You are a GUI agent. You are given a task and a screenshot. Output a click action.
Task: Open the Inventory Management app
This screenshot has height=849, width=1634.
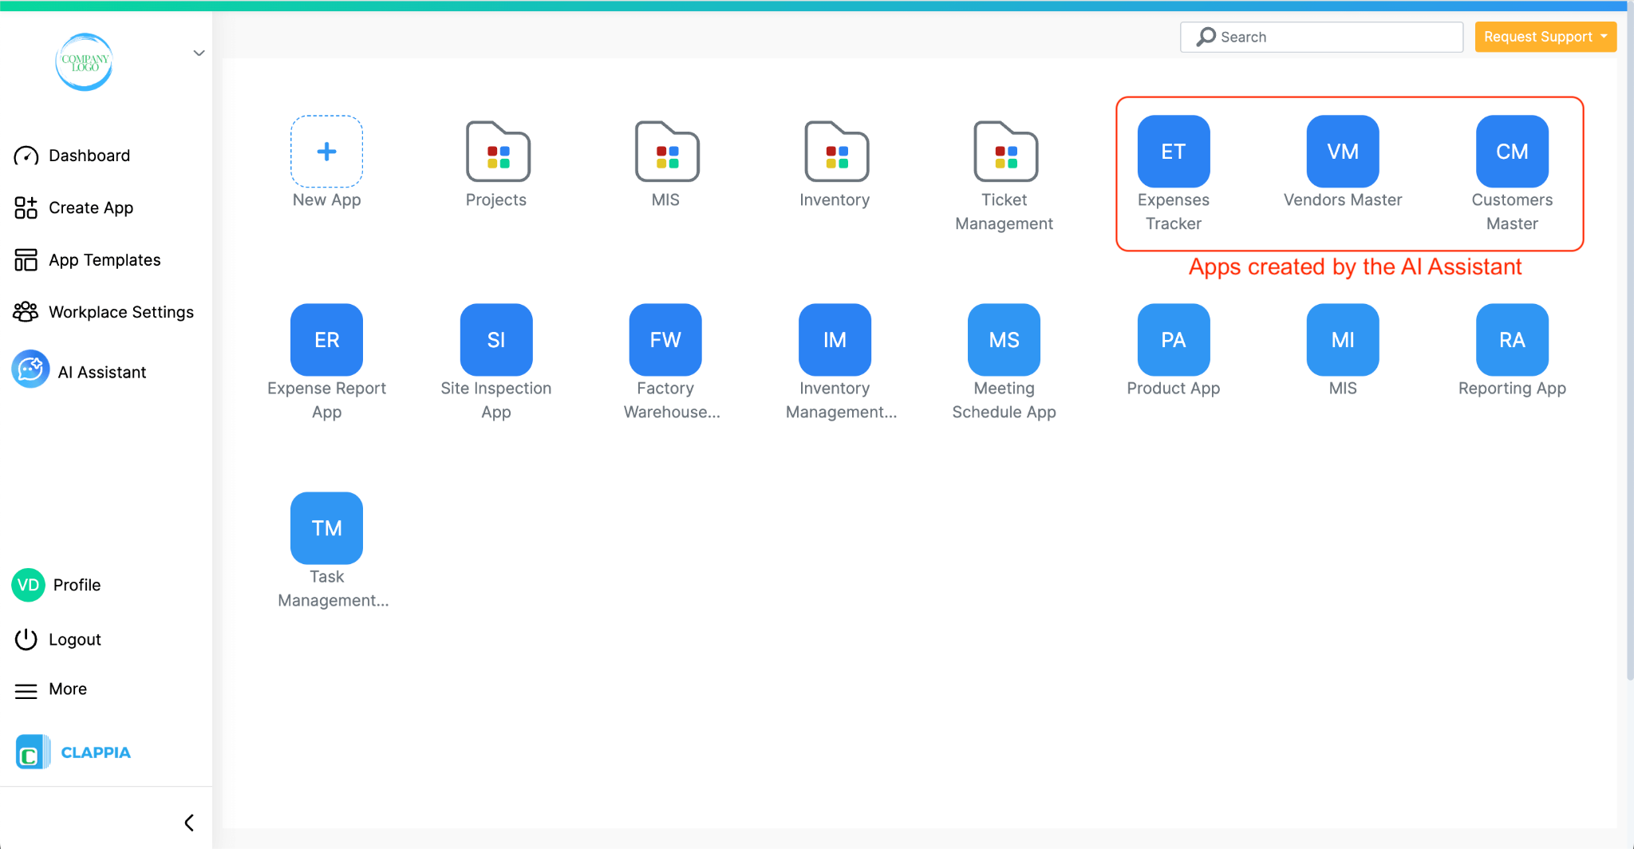click(834, 339)
